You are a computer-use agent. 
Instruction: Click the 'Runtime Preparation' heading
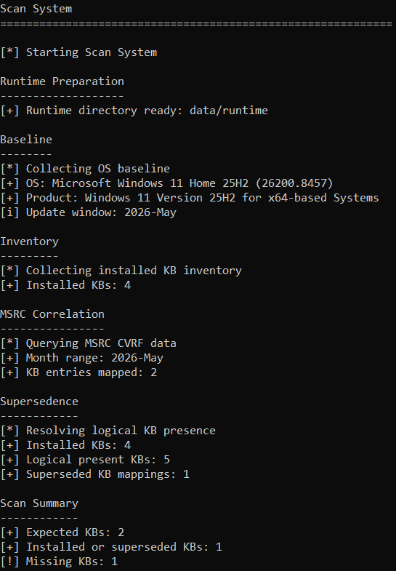click(x=62, y=81)
